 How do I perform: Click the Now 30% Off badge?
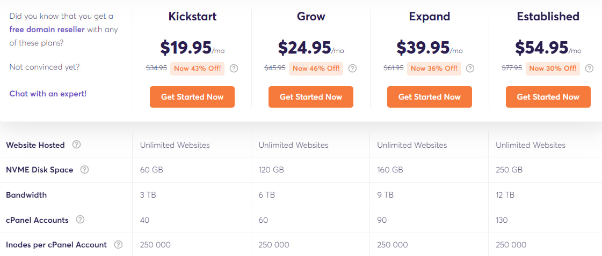553,69
